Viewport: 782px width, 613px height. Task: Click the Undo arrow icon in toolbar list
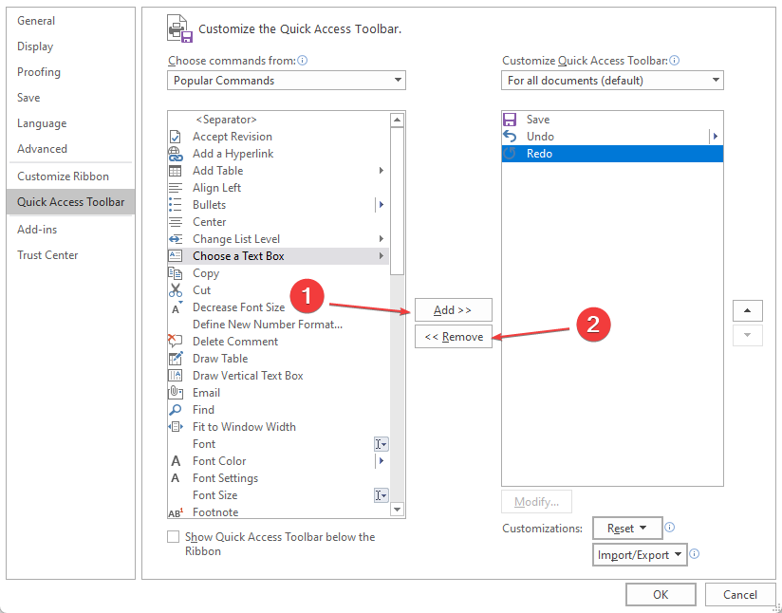click(510, 136)
